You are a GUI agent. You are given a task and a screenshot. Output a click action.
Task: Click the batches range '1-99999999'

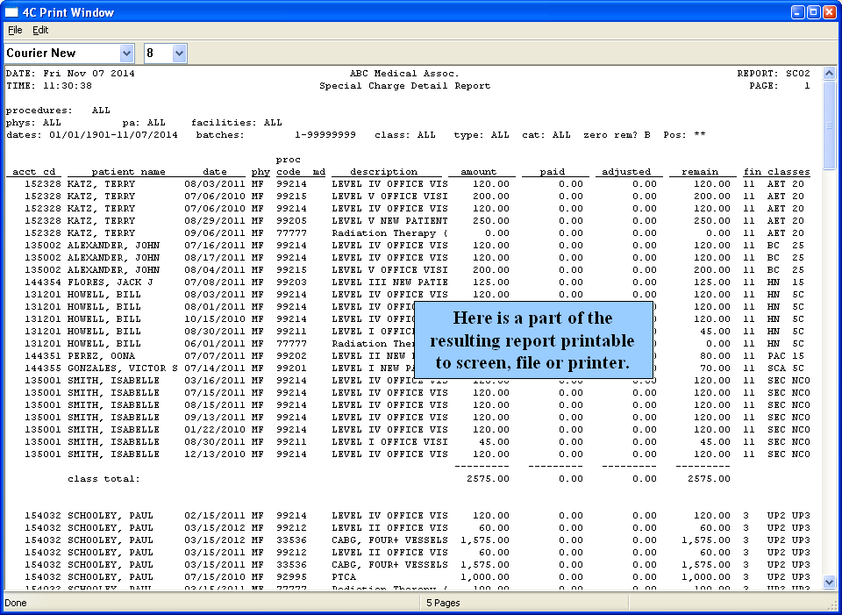pos(325,135)
